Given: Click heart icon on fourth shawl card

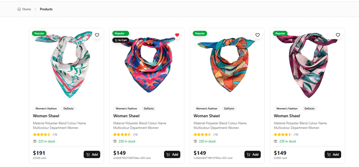Looking at the screenshot, I should [x=338, y=35].
